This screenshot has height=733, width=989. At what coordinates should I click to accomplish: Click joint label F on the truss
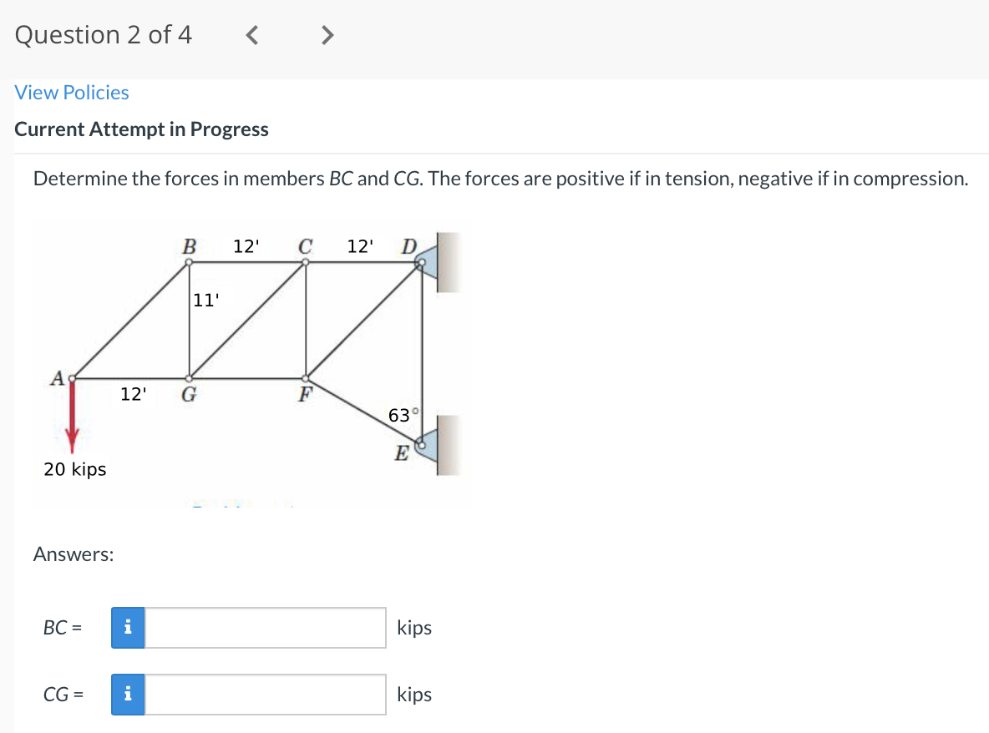305,395
